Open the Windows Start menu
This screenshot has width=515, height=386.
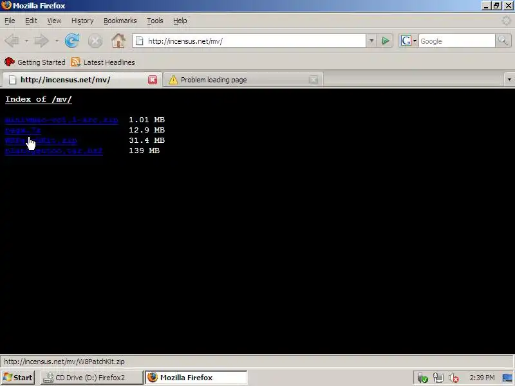click(x=18, y=378)
